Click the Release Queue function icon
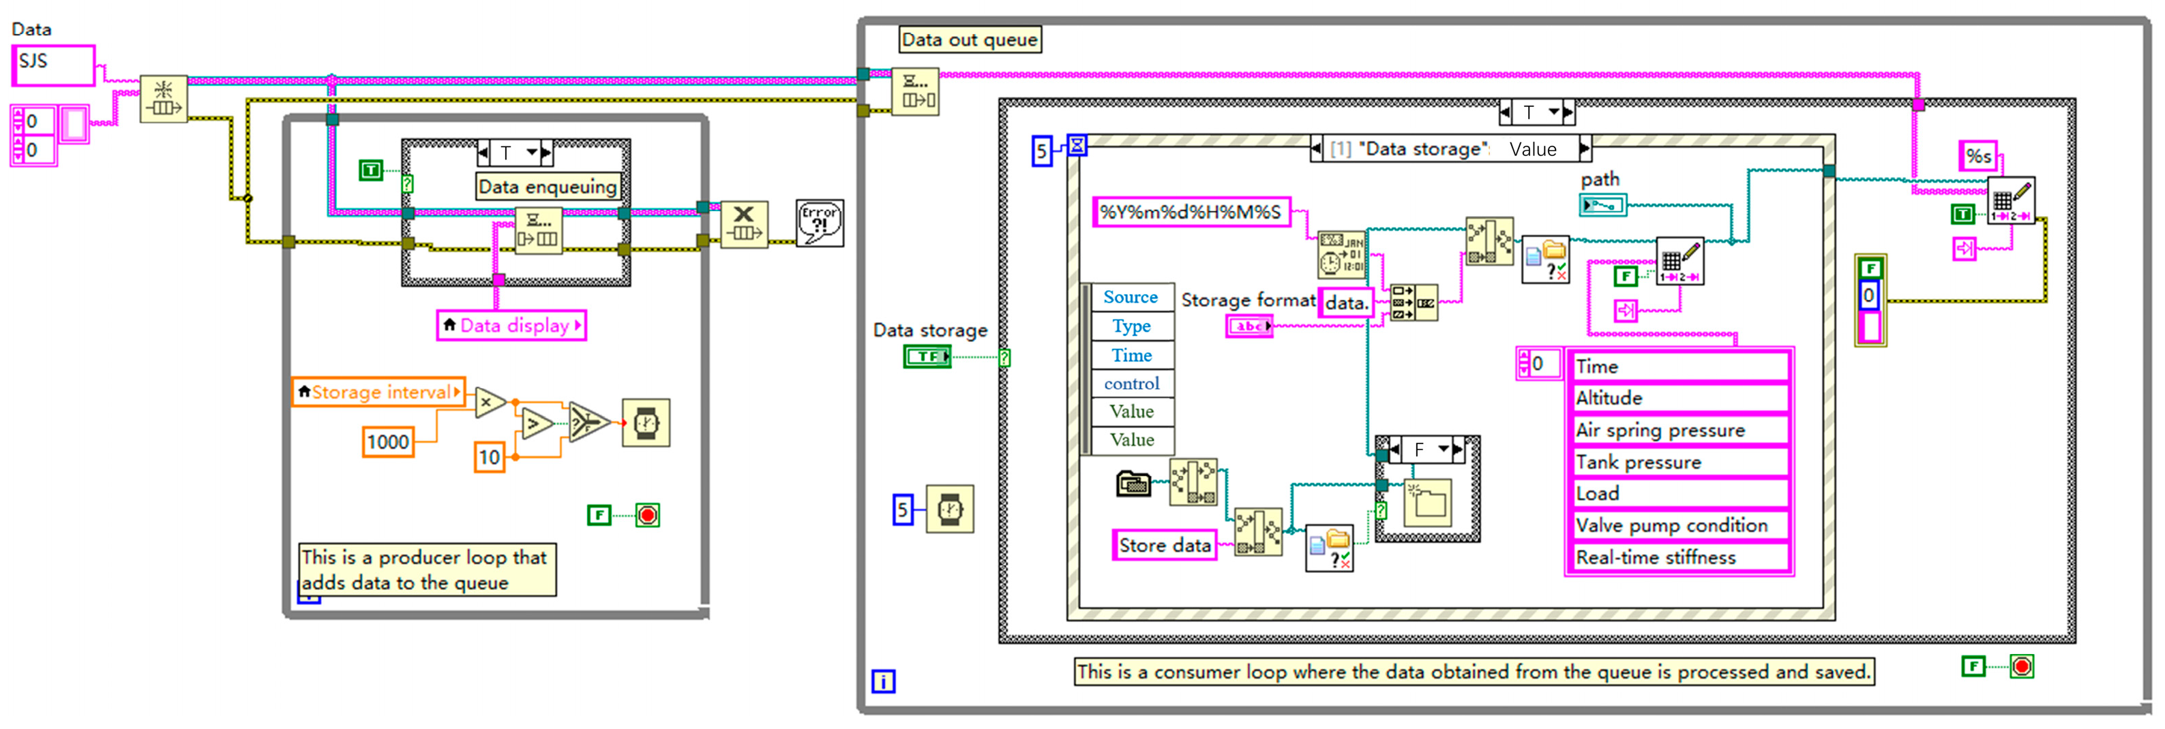 click(744, 223)
